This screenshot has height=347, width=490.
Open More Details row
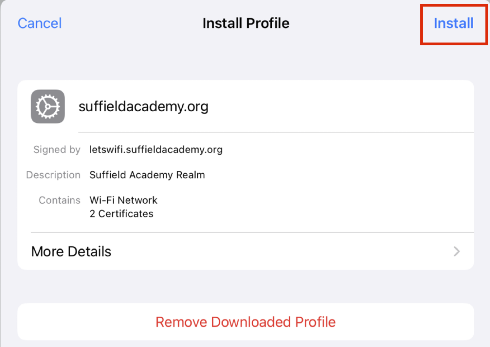click(x=245, y=251)
